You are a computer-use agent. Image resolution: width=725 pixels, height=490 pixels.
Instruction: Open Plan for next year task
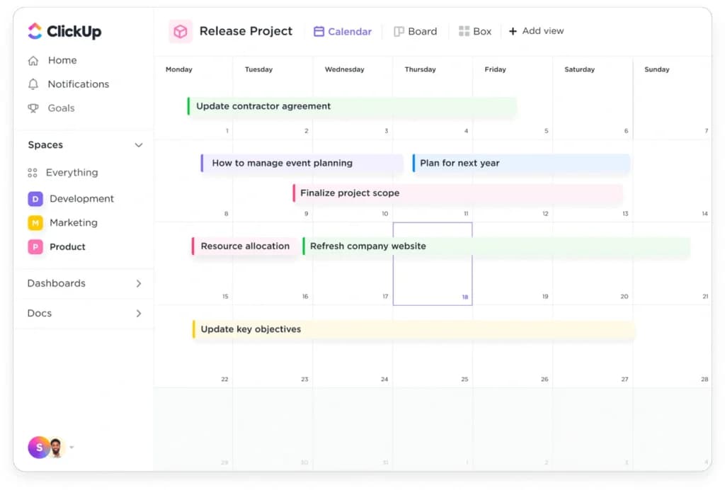point(521,163)
